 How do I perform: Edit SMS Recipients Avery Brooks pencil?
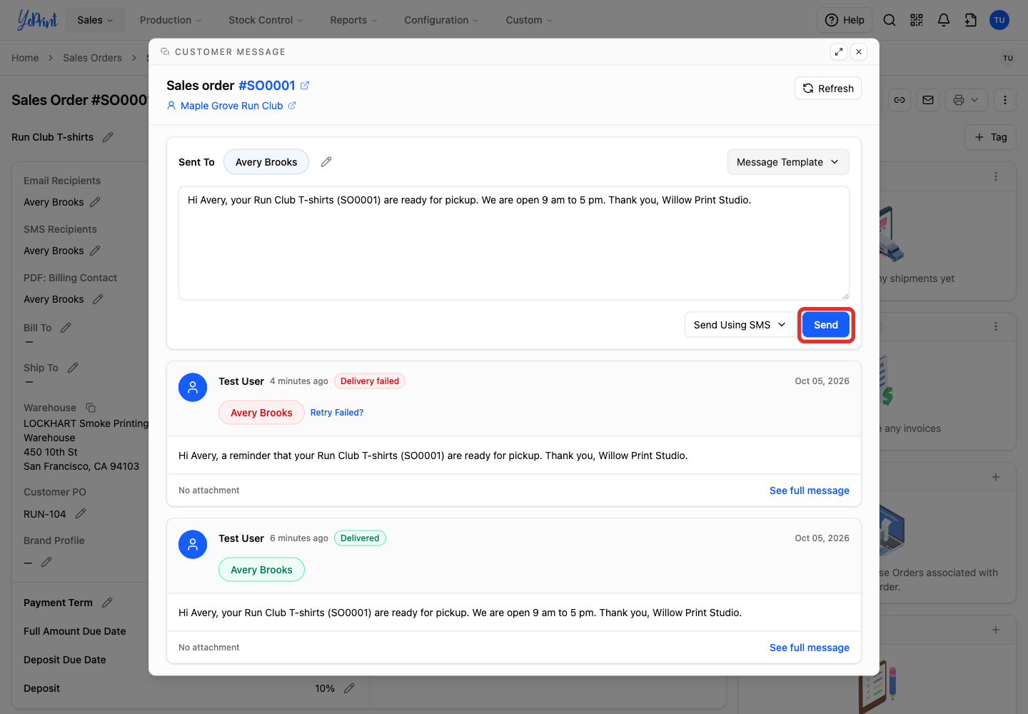point(95,251)
